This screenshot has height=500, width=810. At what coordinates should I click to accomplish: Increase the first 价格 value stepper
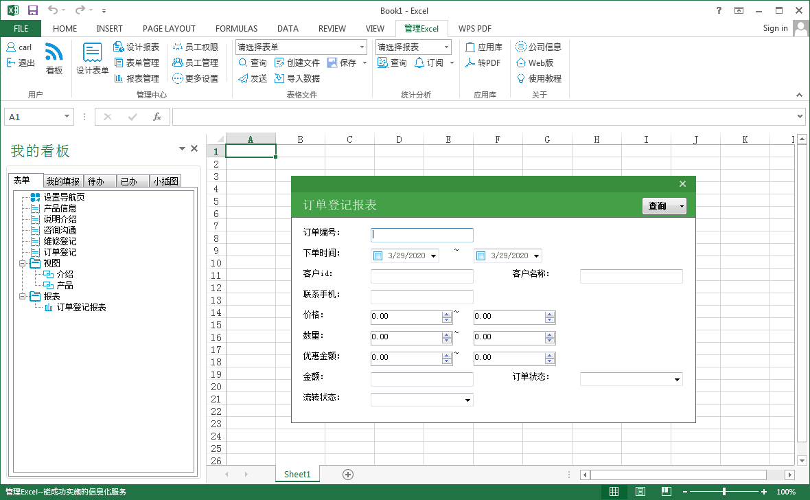pos(446,314)
